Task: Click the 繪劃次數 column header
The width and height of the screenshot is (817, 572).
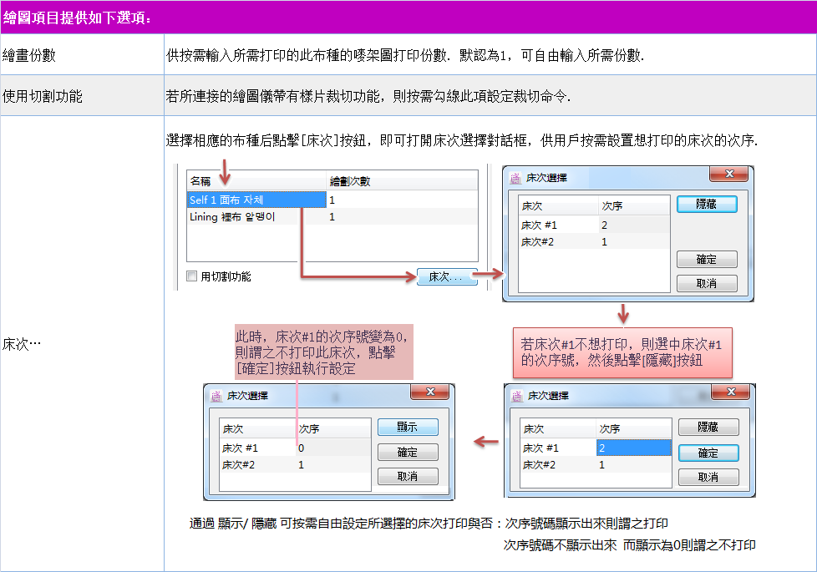Action: (x=353, y=180)
